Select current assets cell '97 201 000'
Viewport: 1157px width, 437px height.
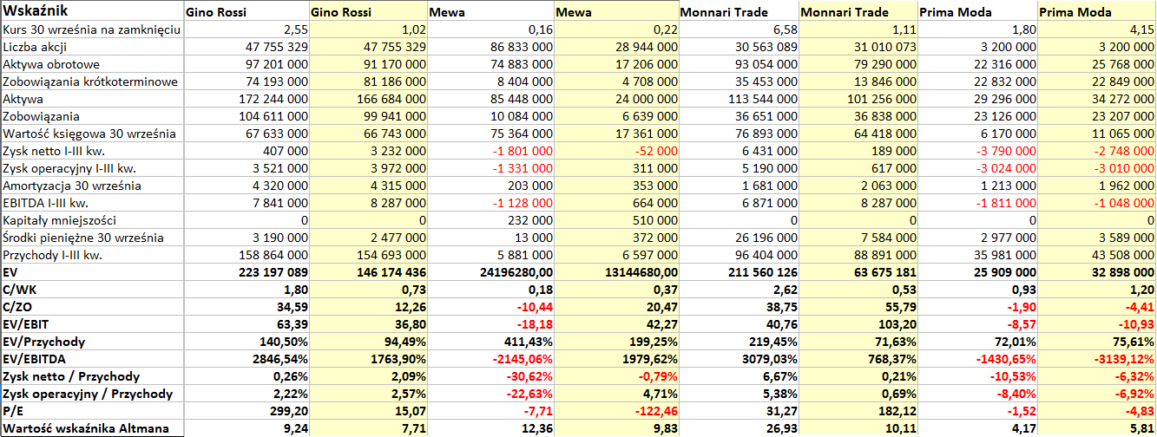[x=247, y=64]
